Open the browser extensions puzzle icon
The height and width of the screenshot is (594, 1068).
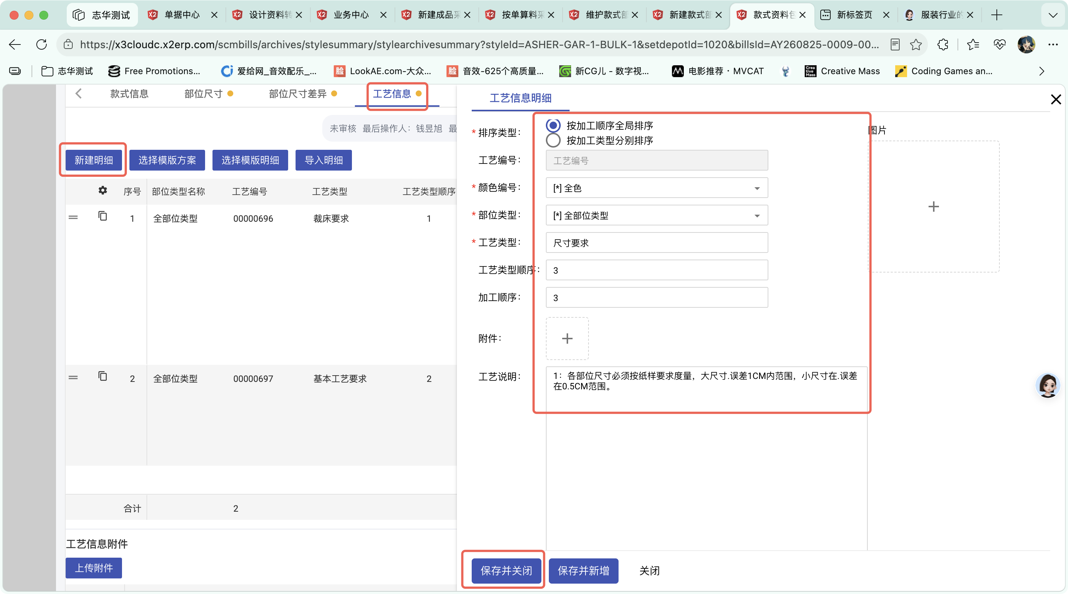click(x=943, y=44)
